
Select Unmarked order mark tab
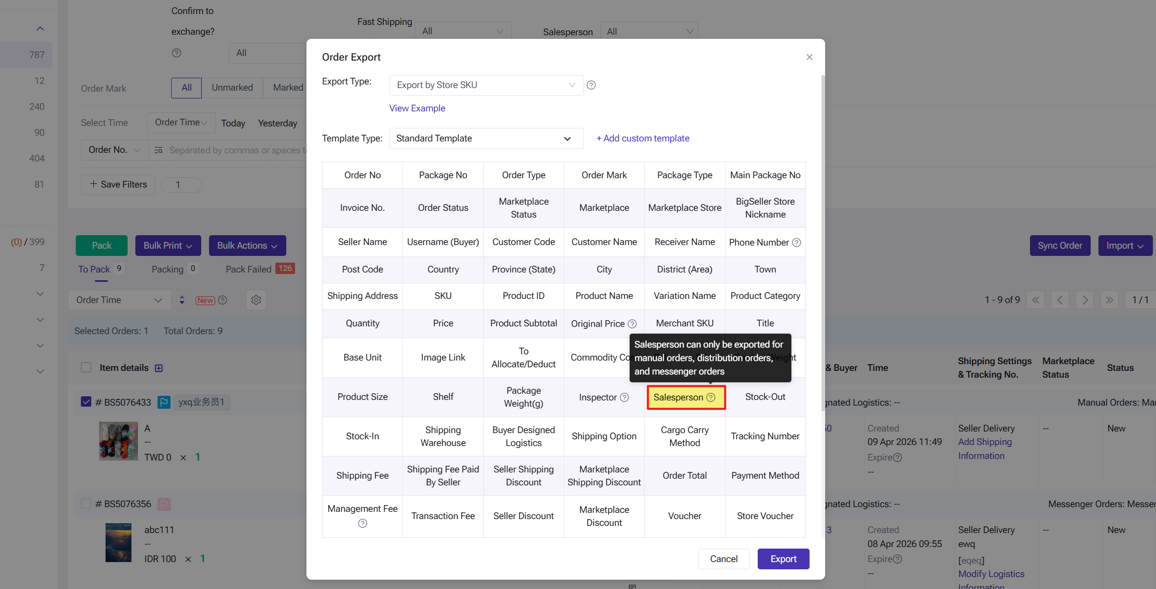click(232, 88)
